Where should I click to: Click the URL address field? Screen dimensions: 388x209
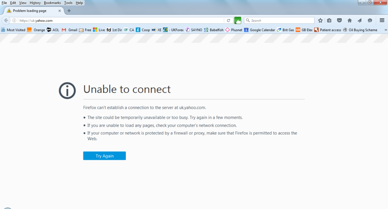tap(121, 20)
